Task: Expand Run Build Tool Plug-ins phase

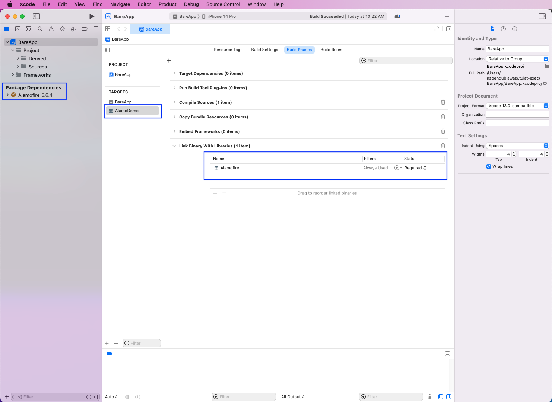Action: pyautogui.click(x=174, y=88)
